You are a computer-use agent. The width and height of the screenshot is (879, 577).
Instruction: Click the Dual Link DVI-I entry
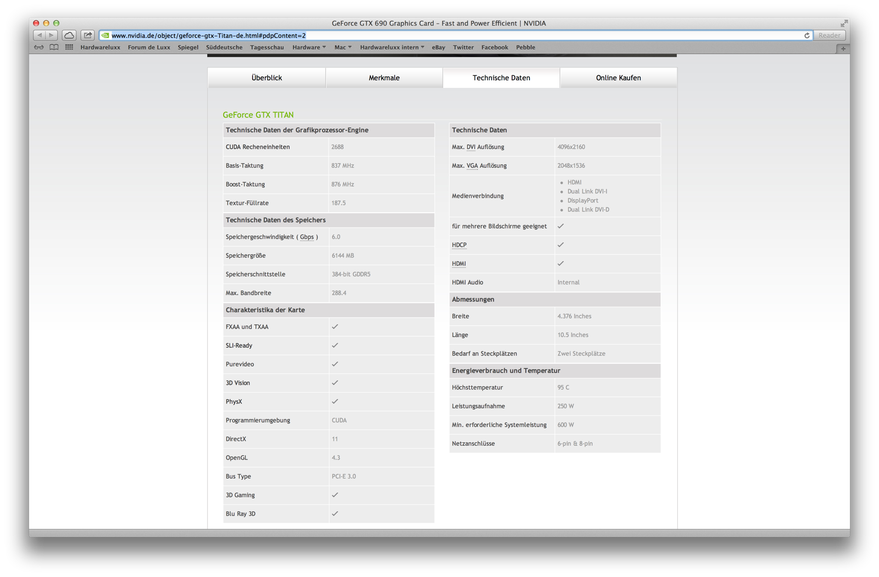point(587,191)
